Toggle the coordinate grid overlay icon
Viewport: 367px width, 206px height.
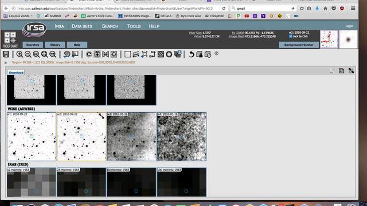161,54
